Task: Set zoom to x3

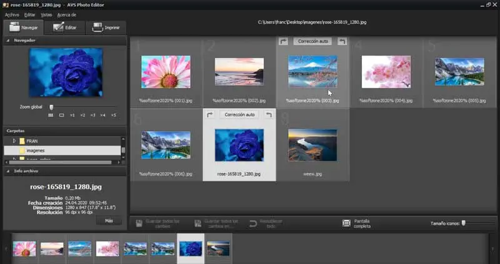Action: pos(92,115)
